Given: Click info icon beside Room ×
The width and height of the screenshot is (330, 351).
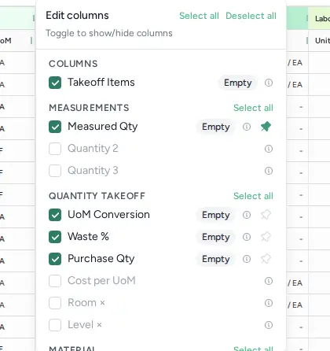Looking at the screenshot, I should click(269, 303).
